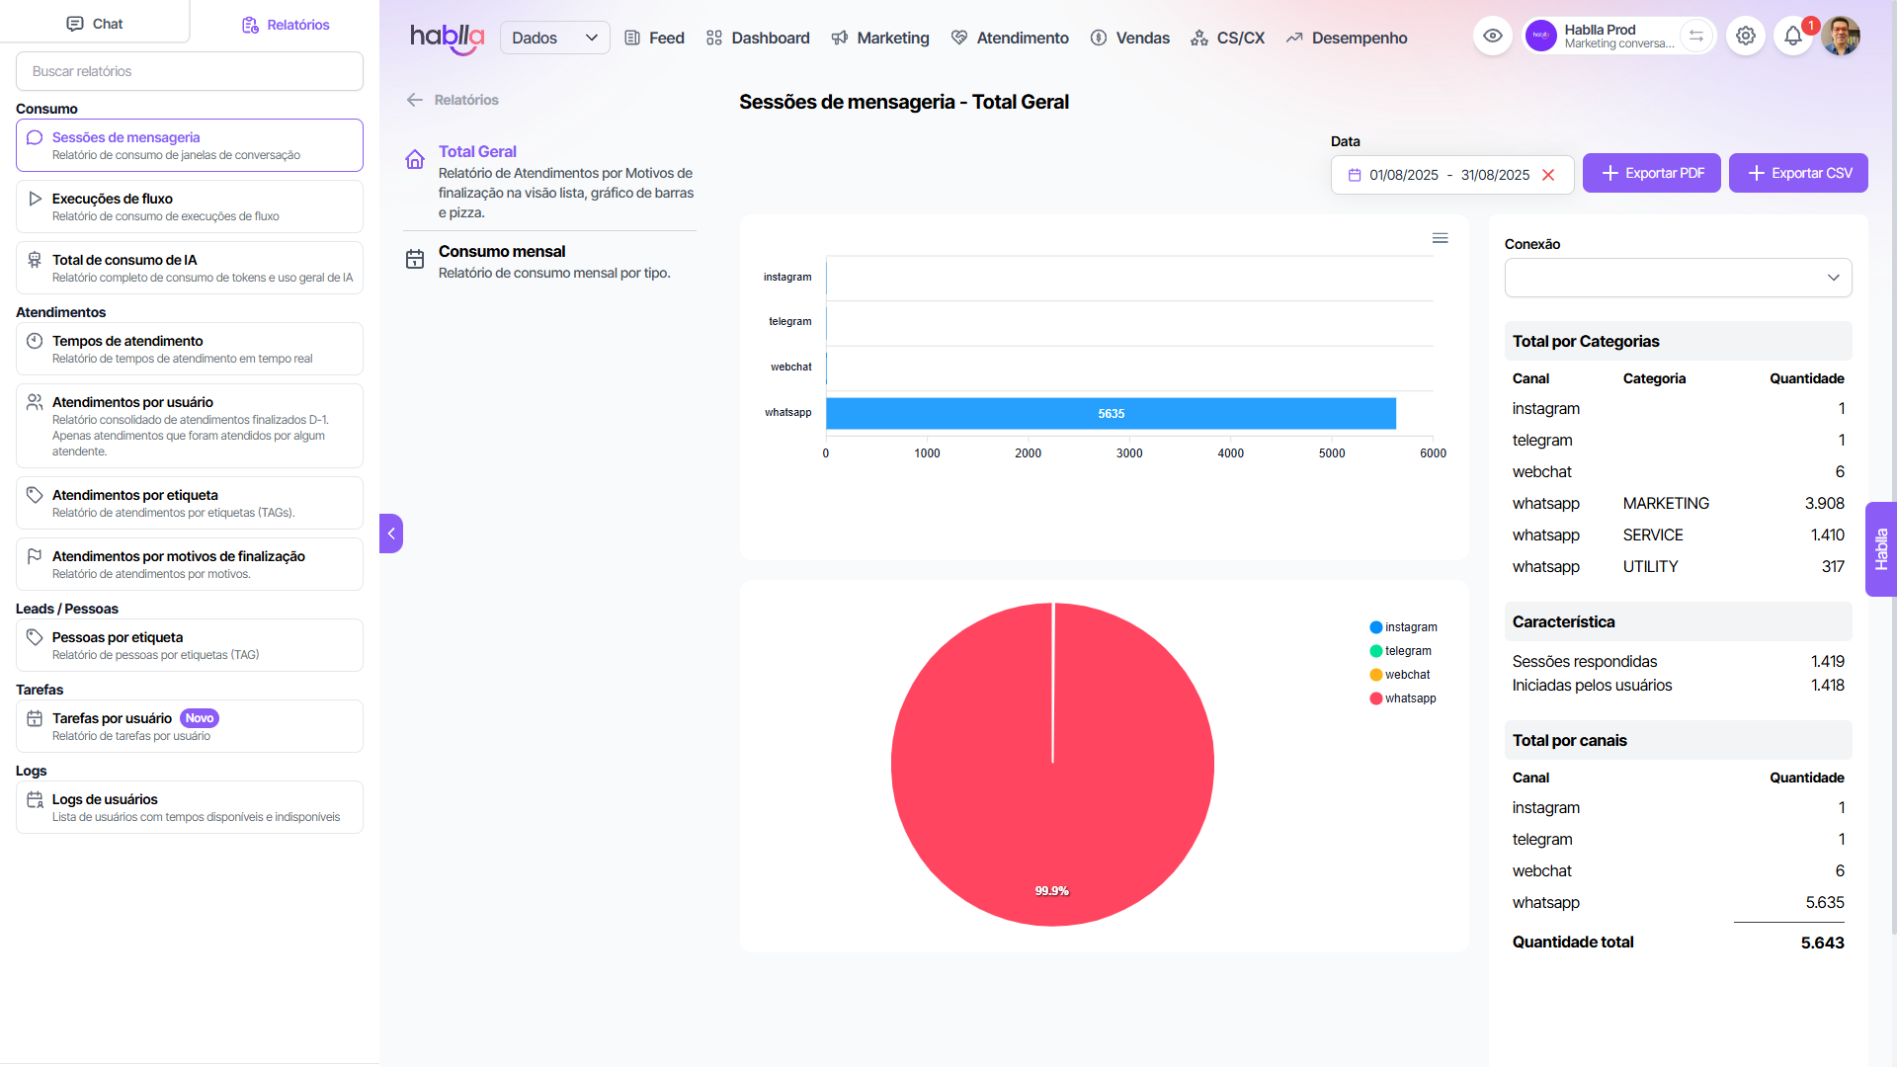This screenshot has width=1897, height=1067.
Task: Click the Buscar relatórios search field
Action: [x=190, y=71]
